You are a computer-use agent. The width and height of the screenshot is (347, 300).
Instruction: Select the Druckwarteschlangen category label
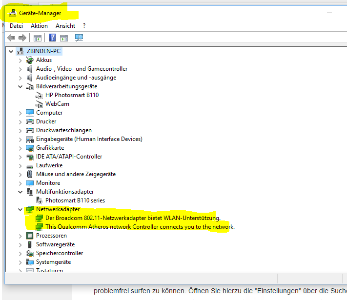point(64,130)
